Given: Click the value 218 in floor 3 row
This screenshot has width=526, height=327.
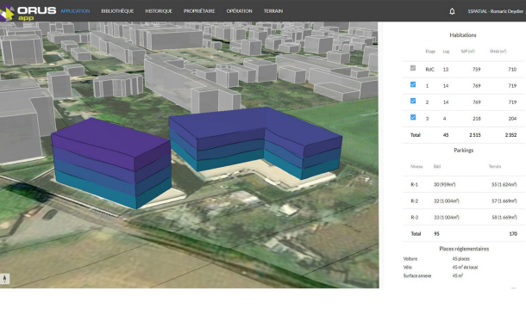Looking at the screenshot, I should (476, 119).
